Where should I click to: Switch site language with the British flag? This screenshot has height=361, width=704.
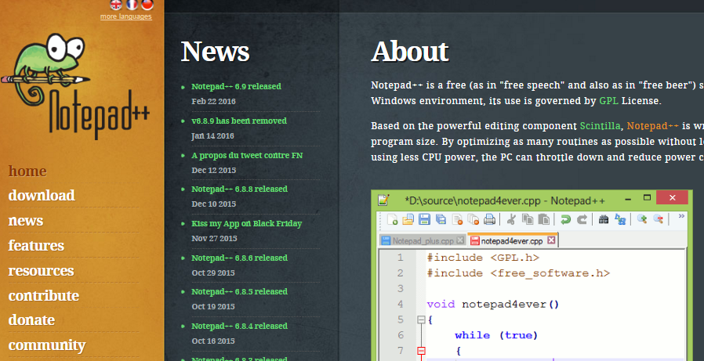tap(116, 5)
